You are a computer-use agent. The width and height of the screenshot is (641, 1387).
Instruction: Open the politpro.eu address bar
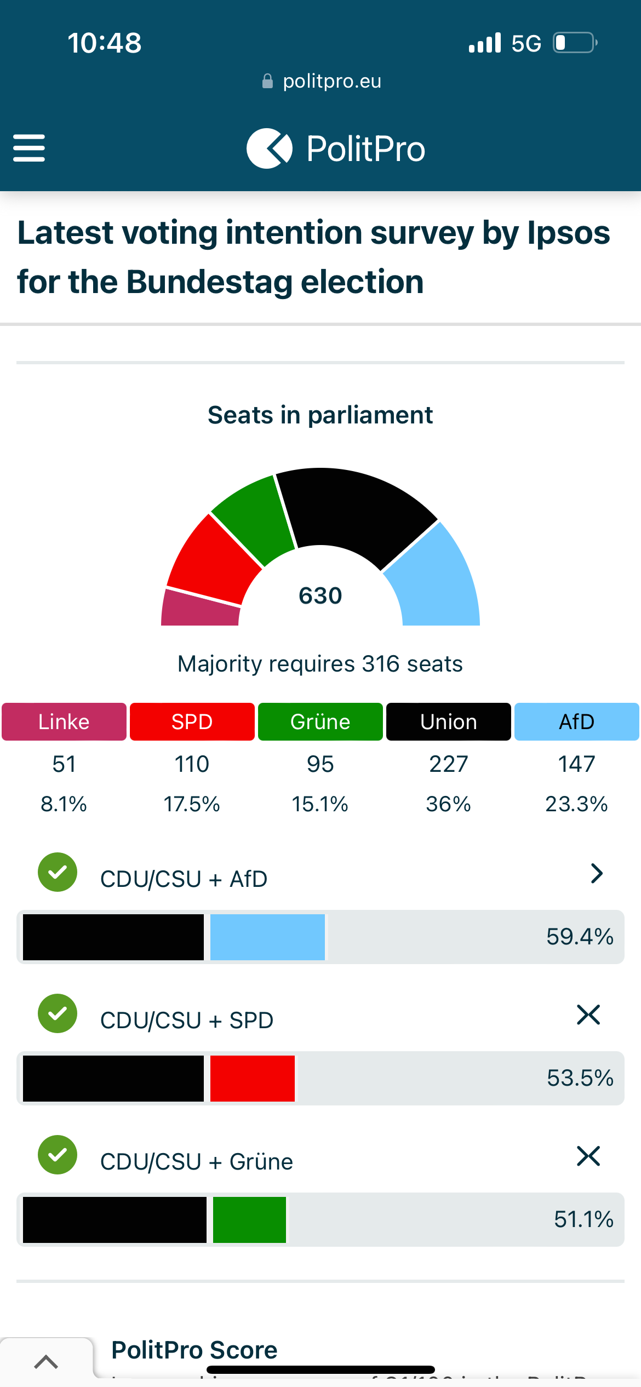click(x=331, y=81)
